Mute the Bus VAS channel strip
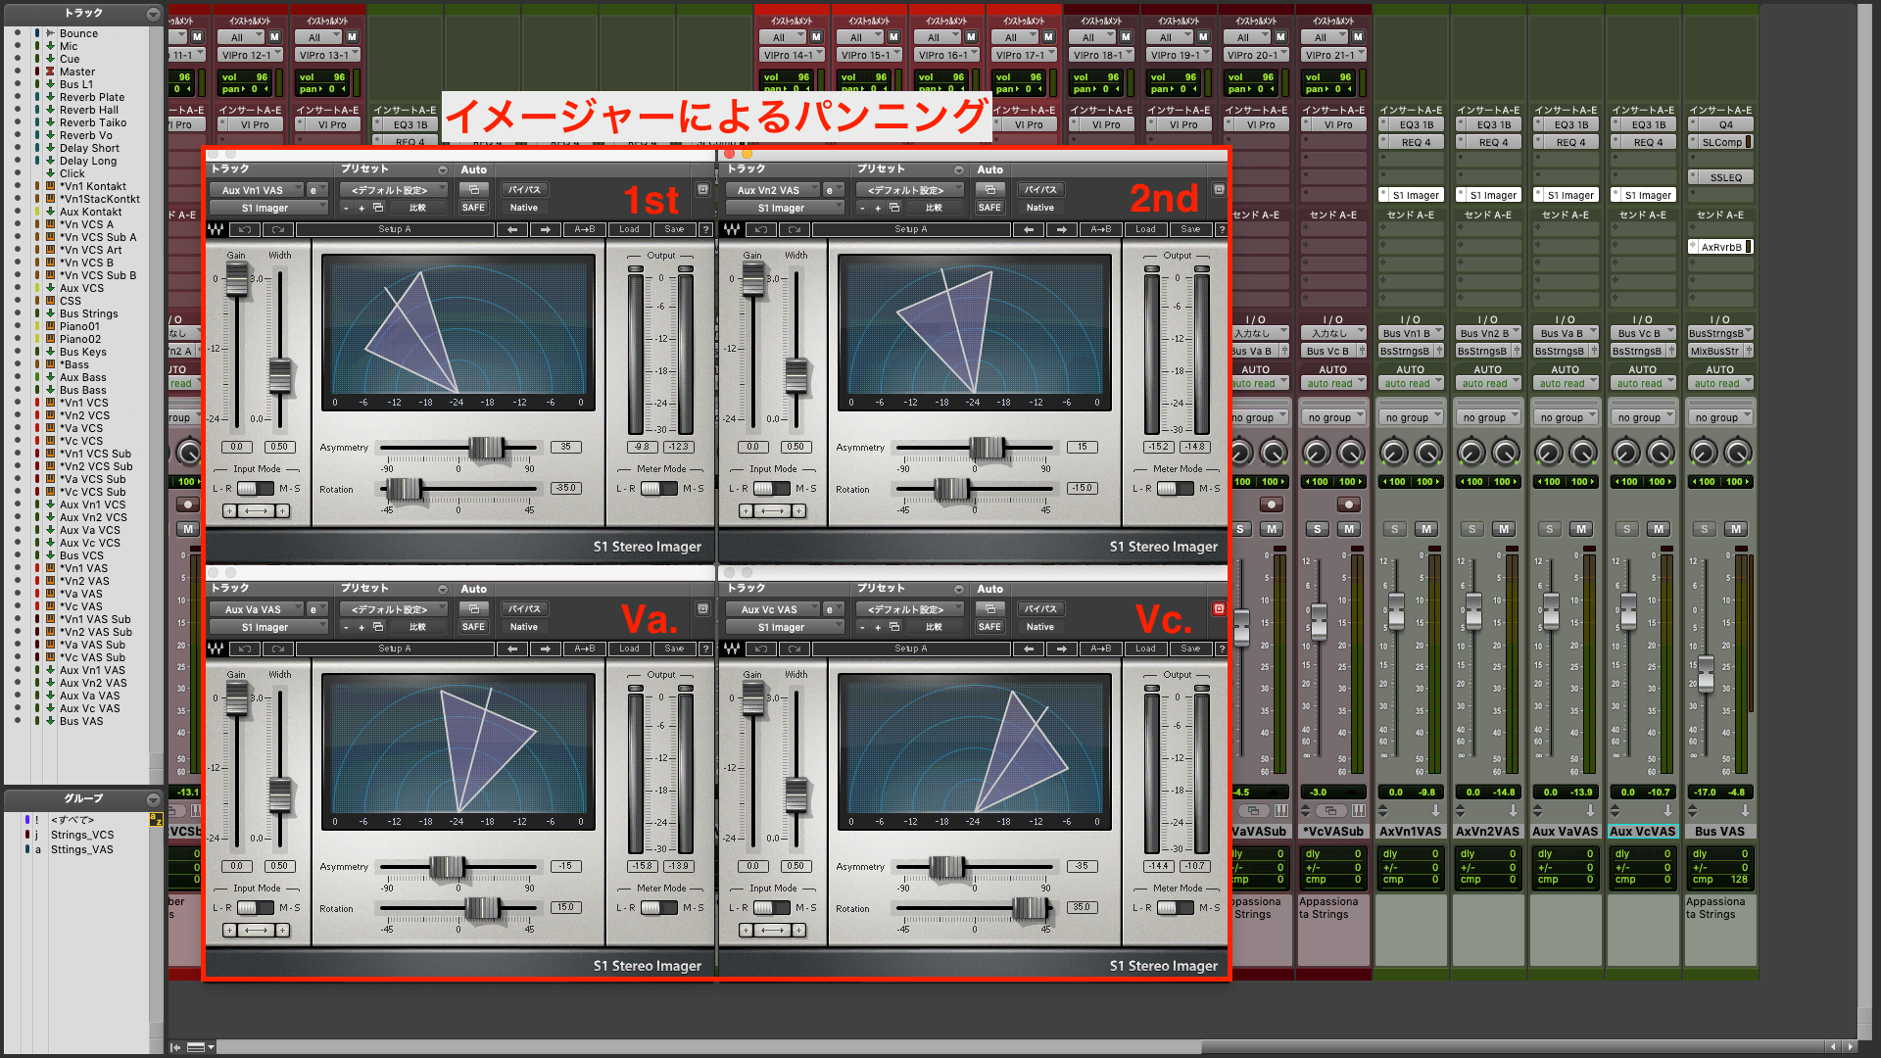The height and width of the screenshot is (1058, 1881). pyautogui.click(x=1736, y=529)
